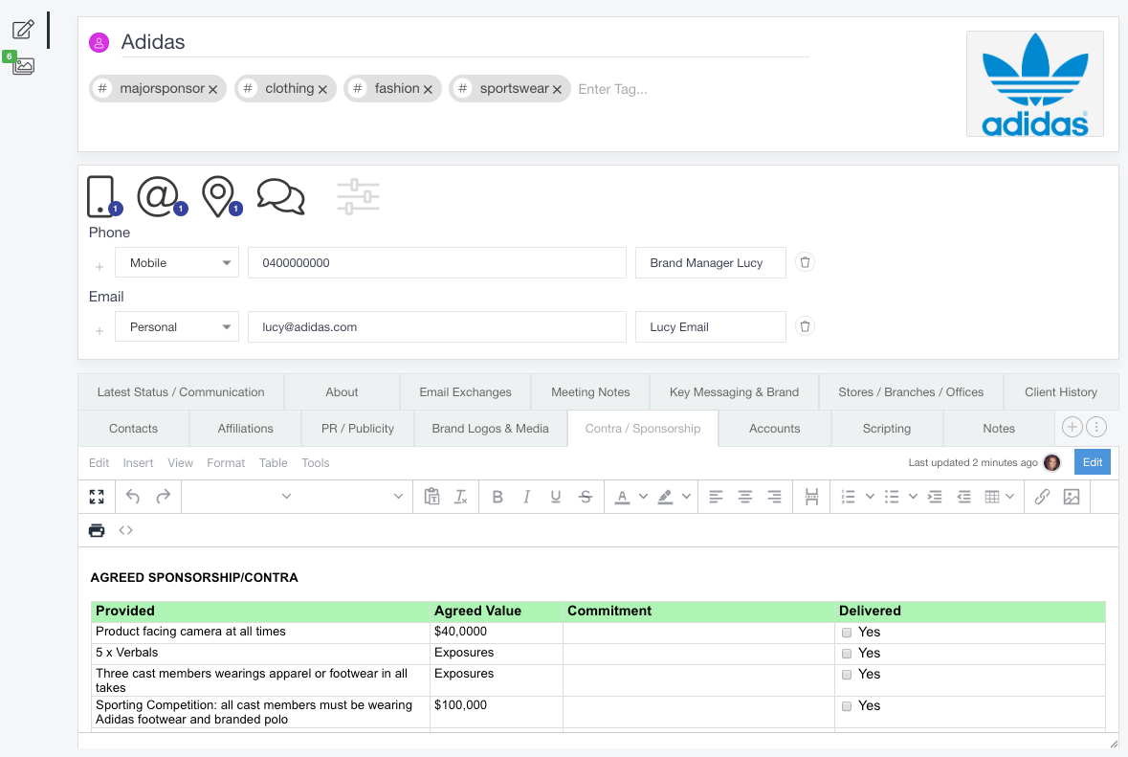Viewport: 1128px width, 757px height.
Task: Align text right
Action: click(775, 497)
